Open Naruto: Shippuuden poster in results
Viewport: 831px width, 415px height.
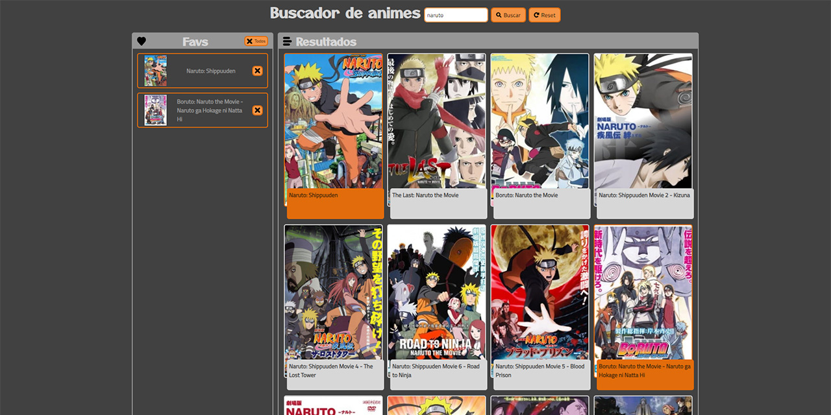pyautogui.click(x=334, y=121)
